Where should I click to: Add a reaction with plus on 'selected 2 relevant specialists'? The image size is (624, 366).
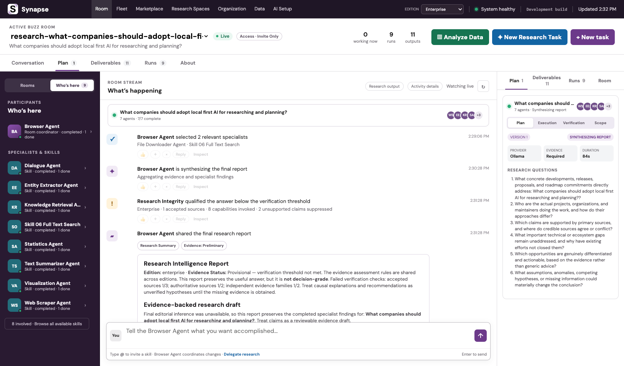tap(155, 155)
